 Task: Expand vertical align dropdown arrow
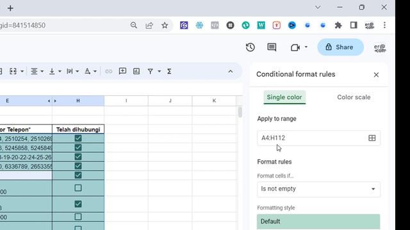tap(60, 71)
